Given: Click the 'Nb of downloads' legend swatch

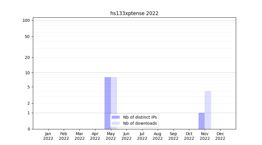Looking at the screenshot, I should (116, 123).
